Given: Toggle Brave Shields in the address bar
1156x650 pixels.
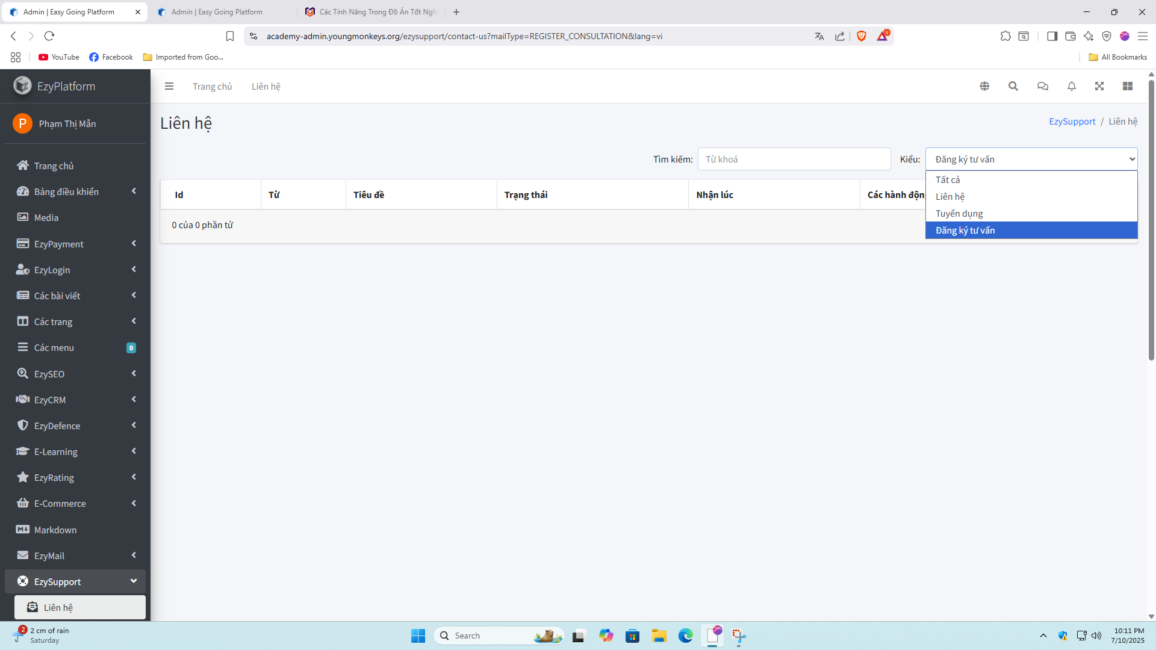Looking at the screenshot, I should point(861,36).
